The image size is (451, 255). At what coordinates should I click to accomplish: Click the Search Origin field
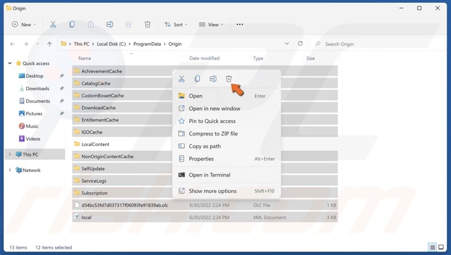377,44
